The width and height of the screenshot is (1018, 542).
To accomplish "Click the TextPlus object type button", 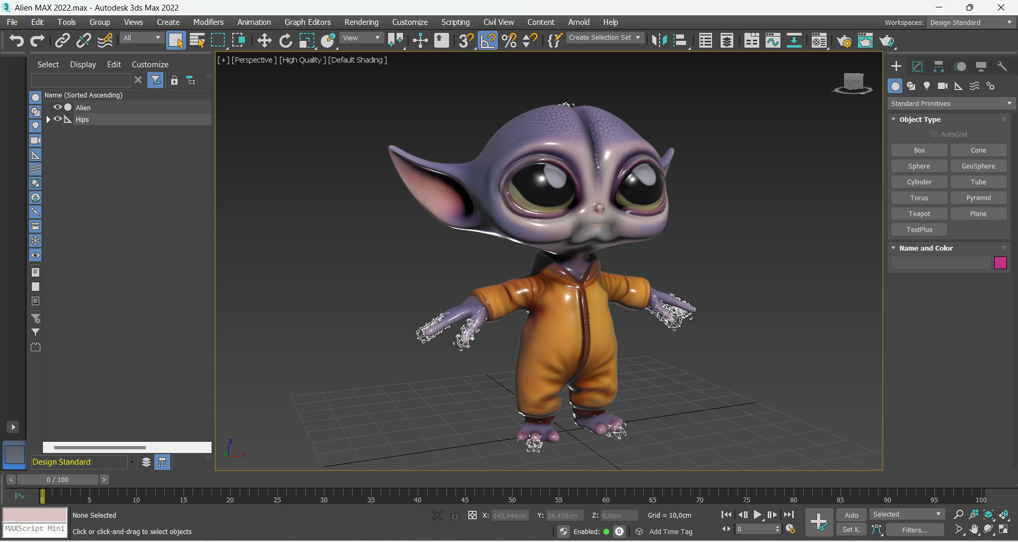I will (919, 230).
